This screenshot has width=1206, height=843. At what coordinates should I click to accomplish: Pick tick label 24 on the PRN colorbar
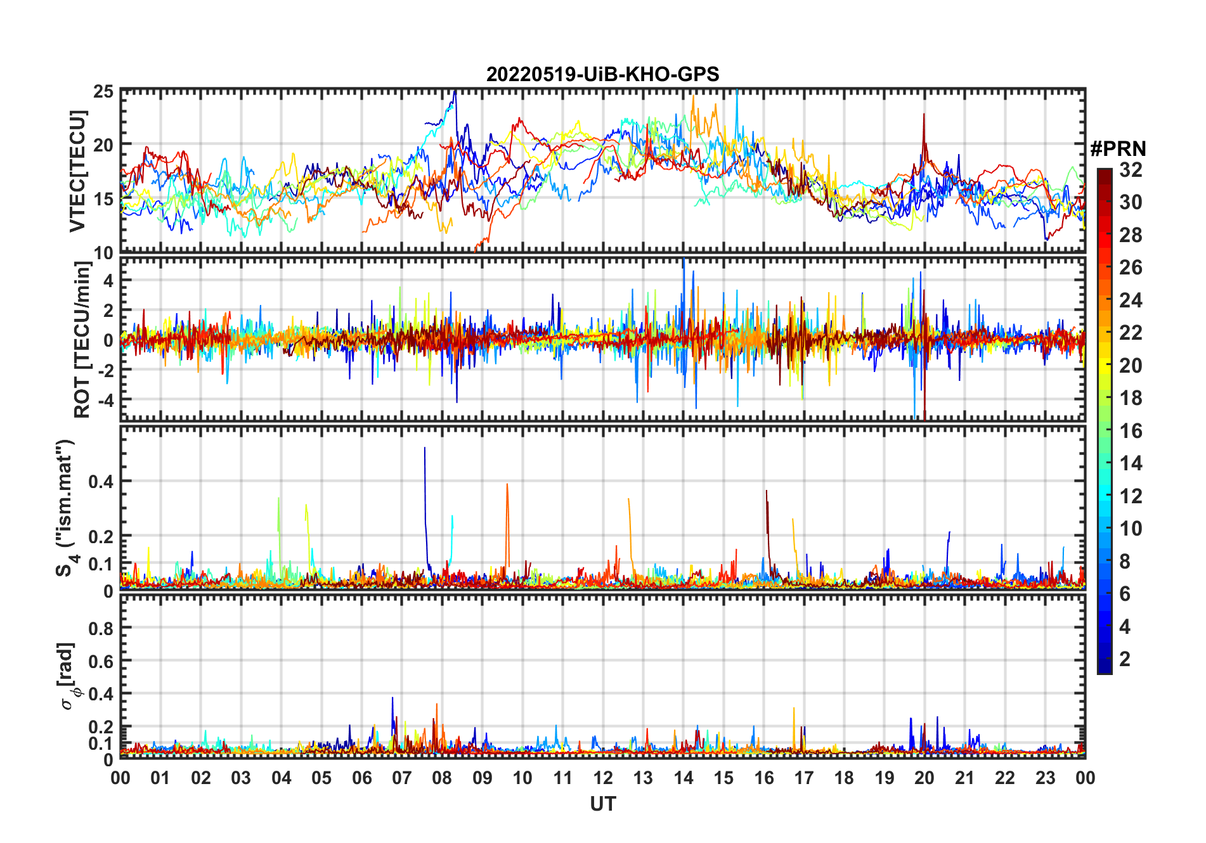(x=1131, y=300)
